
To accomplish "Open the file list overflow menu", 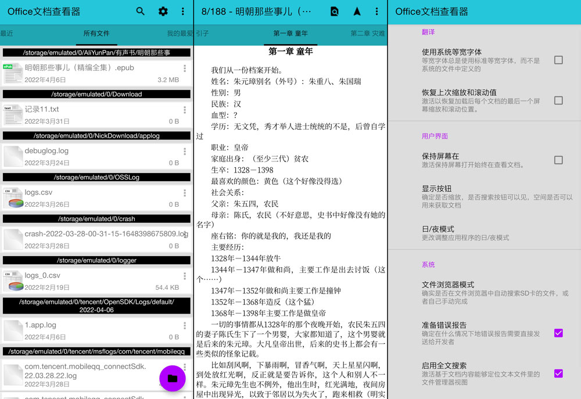I will (x=182, y=11).
